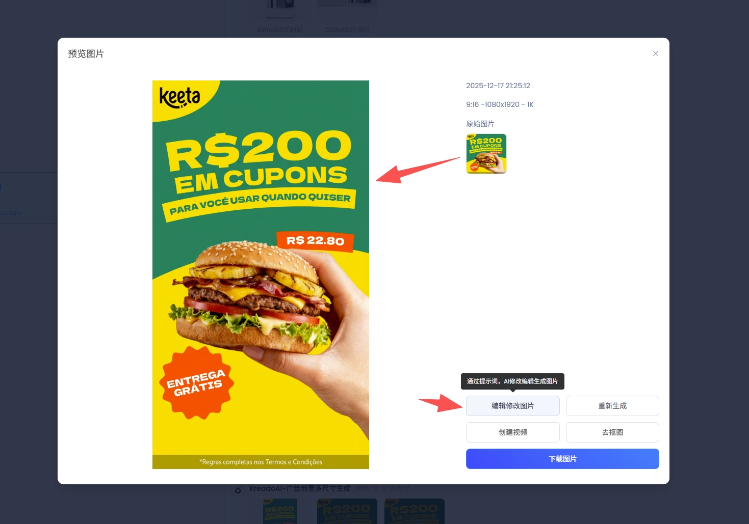Viewport: 749px width, 524px height.
Task: Select the 1080x1920(9:16) size option behind the dialog
Action: (279, 30)
